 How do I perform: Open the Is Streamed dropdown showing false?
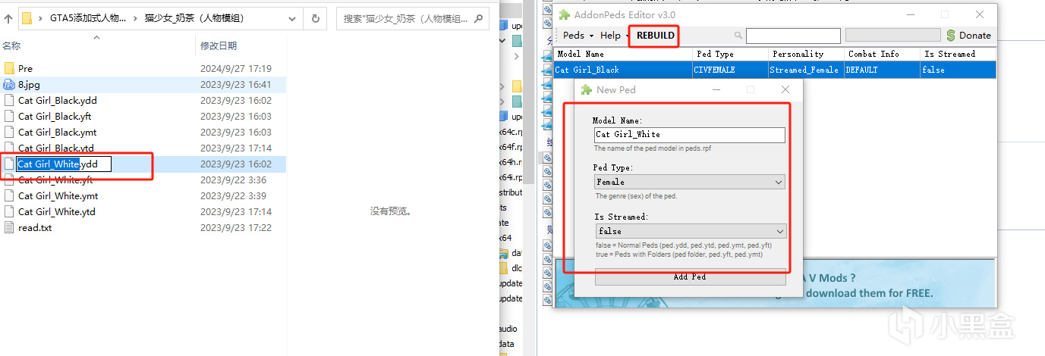690,231
